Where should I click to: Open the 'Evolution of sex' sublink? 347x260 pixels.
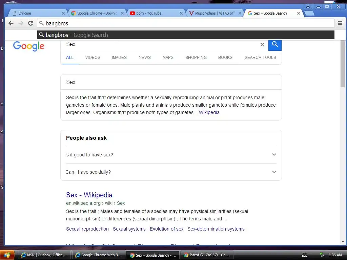[x=167, y=229]
